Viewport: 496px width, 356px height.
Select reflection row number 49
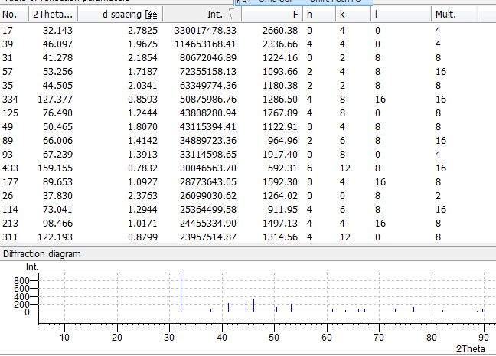coord(248,127)
